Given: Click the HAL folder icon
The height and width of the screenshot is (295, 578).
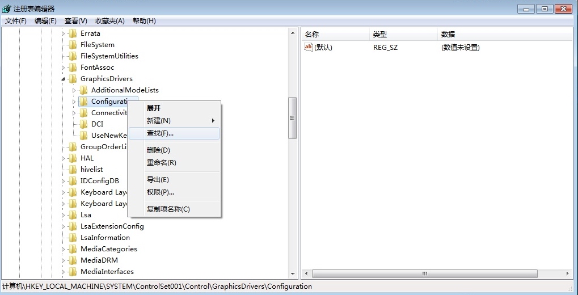Looking at the screenshot, I should [x=73, y=158].
